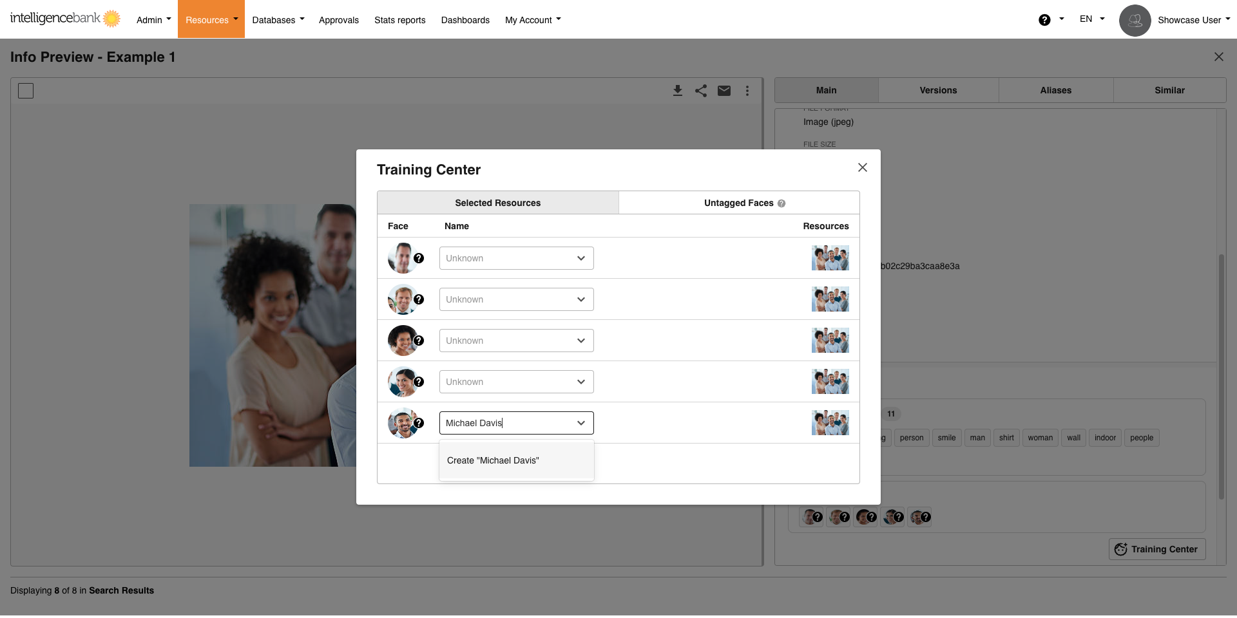Click the Michael Davis name input field
Viewport: 1237px width, 618px height.
point(506,423)
